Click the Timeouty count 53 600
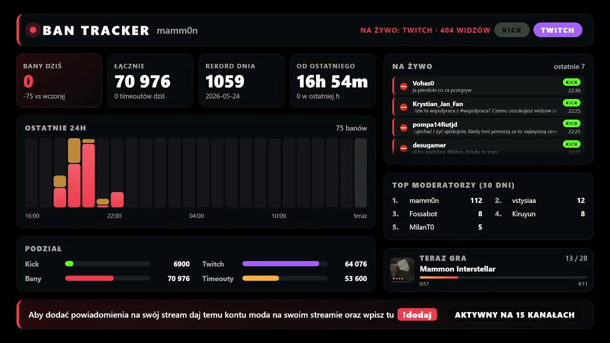The width and height of the screenshot is (610, 343). click(x=356, y=279)
